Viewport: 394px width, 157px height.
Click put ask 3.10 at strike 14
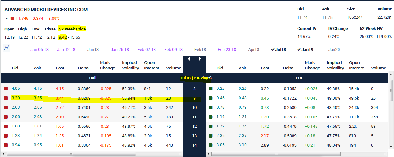click(x=242, y=145)
